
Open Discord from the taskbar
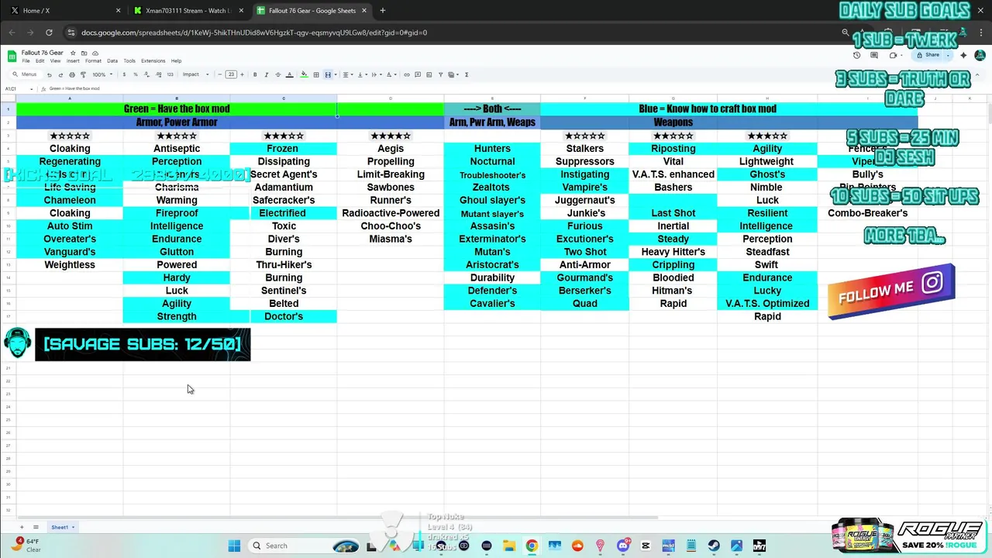pos(623,546)
